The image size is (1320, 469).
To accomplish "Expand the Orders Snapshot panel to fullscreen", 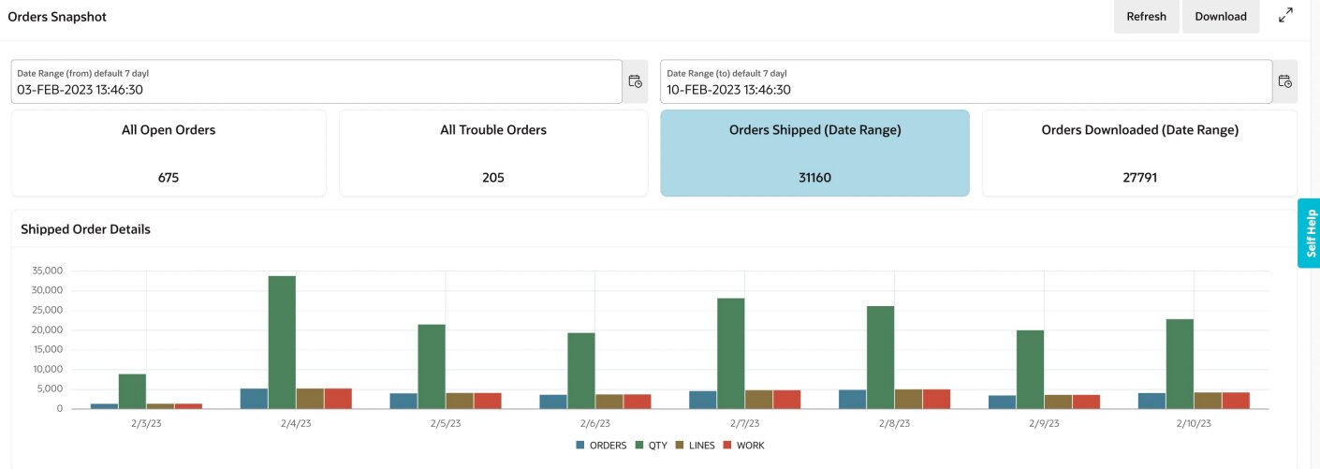I will point(1285,16).
